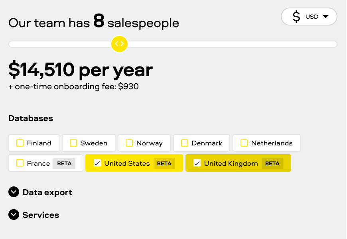Toggle the France database checkbox
This screenshot has height=239, width=347.
pyautogui.click(x=20, y=163)
